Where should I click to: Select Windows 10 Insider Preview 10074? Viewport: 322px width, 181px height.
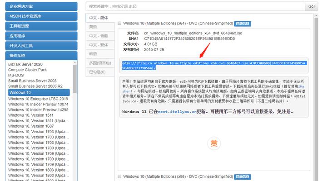click(x=38, y=105)
